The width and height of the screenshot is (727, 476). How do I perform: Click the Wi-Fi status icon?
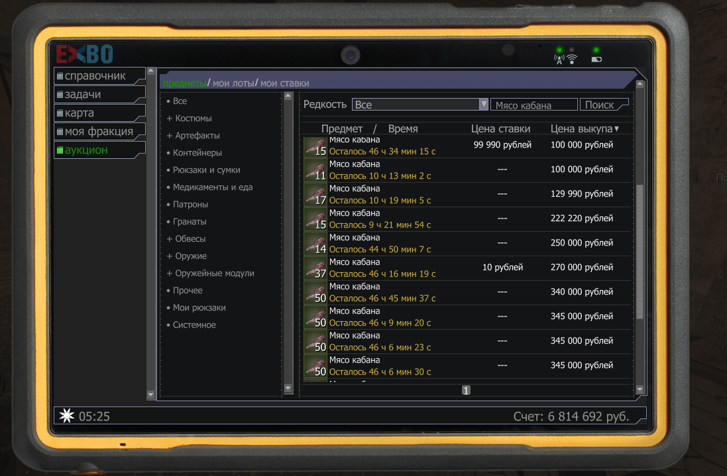click(x=572, y=60)
